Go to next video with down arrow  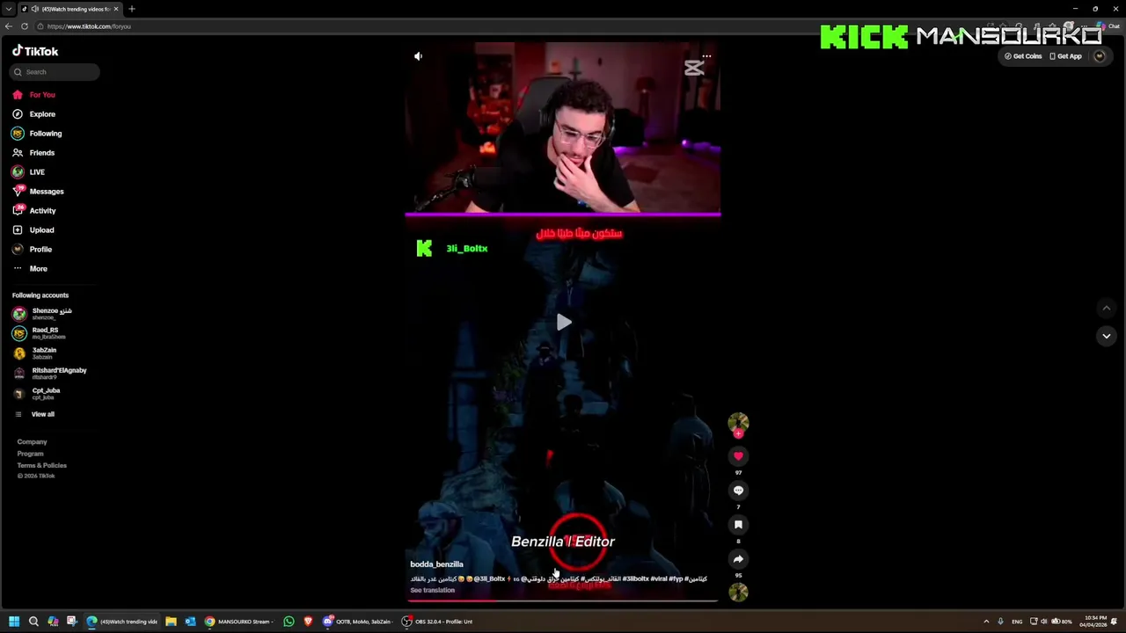1107,336
